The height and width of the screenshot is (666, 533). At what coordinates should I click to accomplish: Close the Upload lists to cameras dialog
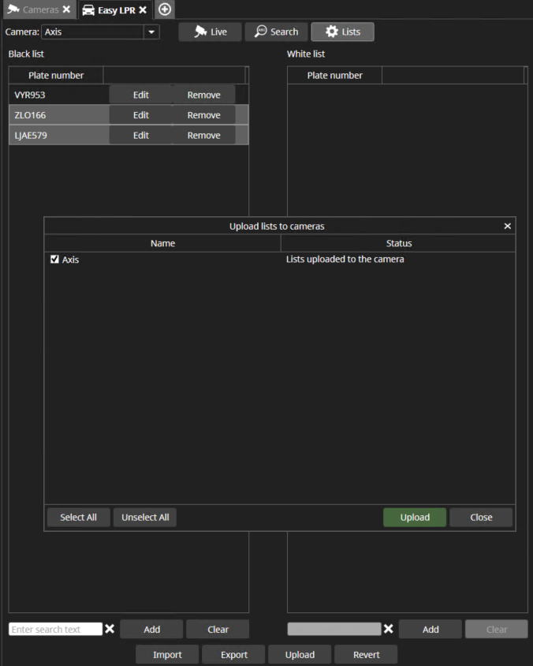click(x=507, y=226)
